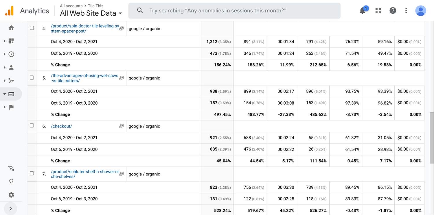Open the Home icon in sidebar
This screenshot has width=434, height=215.
[11, 28]
